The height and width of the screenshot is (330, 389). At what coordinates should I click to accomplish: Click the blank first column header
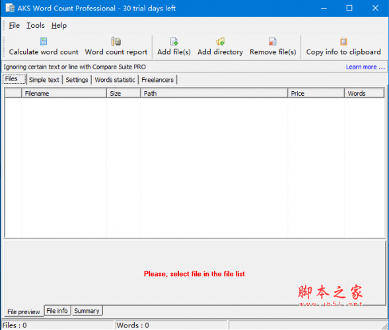tap(13, 94)
